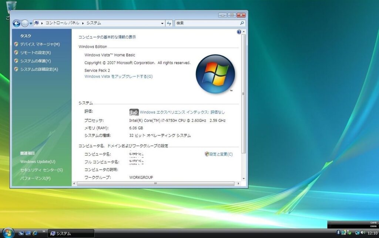The width and height of the screenshot is (379, 238).
Task: Launch Internet Explorer from Quick Launch
Action: pyautogui.click(x=35, y=233)
